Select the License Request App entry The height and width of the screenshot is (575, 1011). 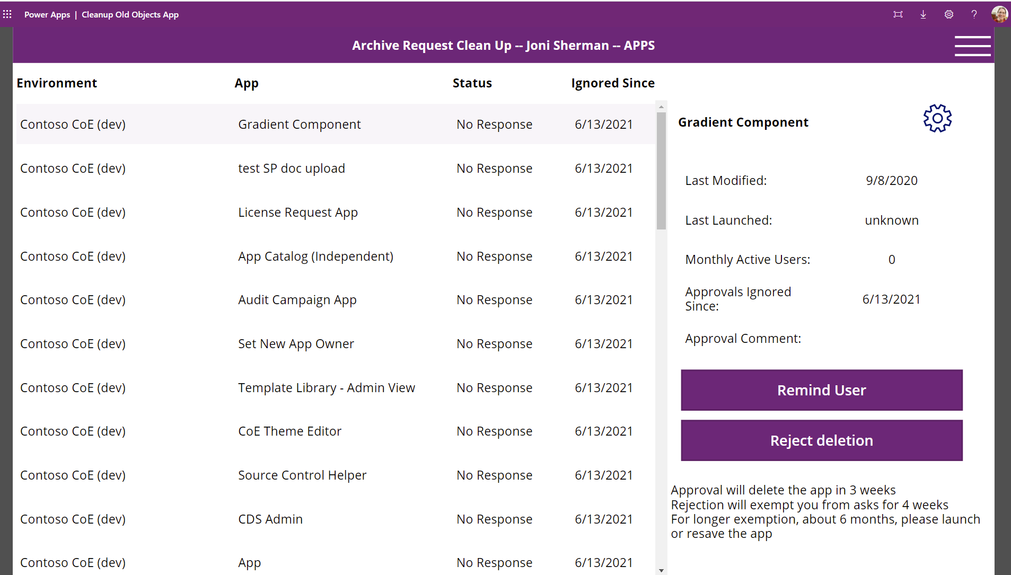click(x=297, y=212)
